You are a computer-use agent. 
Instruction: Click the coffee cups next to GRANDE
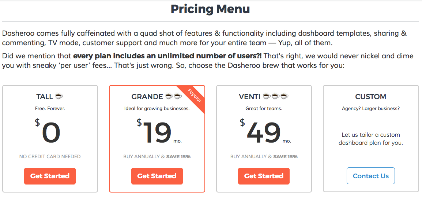pos(173,96)
